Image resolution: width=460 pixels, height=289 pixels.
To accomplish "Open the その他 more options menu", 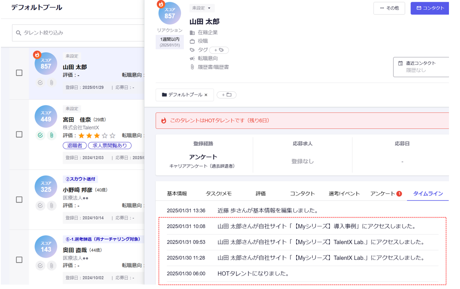I will [389, 8].
